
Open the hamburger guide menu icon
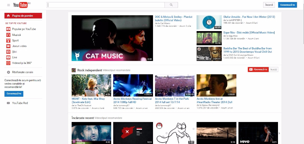point(8,5)
